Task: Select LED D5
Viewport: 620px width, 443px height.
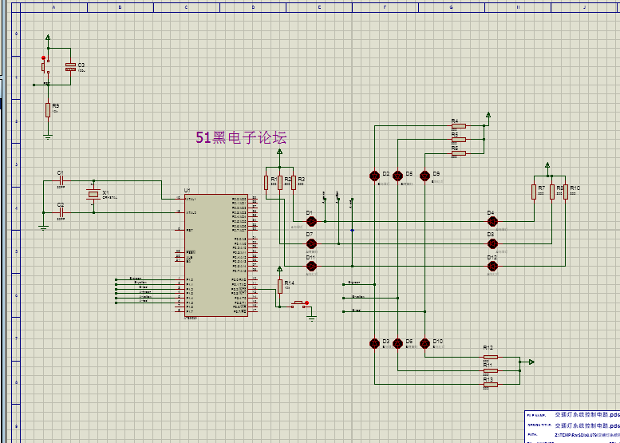Action: coord(398,176)
